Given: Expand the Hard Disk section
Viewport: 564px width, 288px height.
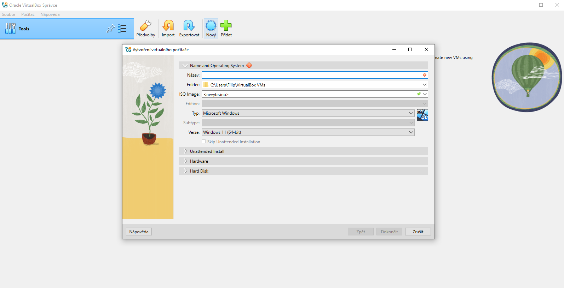Looking at the screenshot, I should (x=199, y=171).
